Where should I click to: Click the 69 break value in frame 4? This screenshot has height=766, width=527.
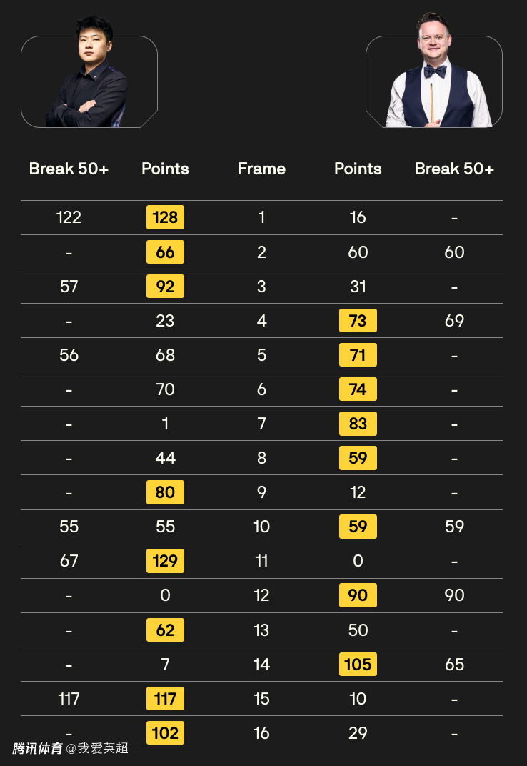click(x=454, y=321)
